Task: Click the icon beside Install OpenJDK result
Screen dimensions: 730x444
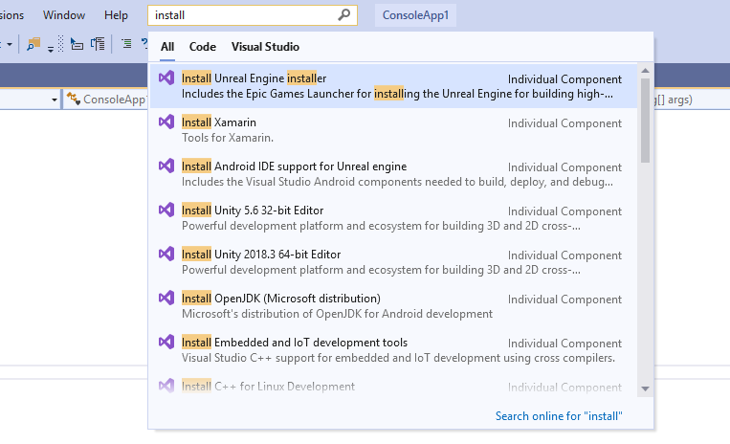Action: click(166, 298)
